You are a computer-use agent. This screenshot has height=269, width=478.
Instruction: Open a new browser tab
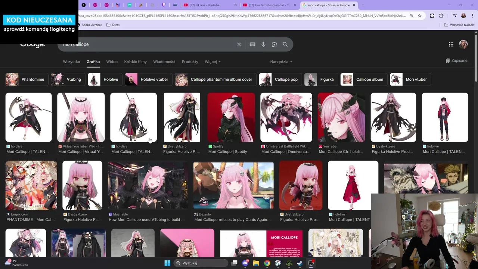[363, 5]
